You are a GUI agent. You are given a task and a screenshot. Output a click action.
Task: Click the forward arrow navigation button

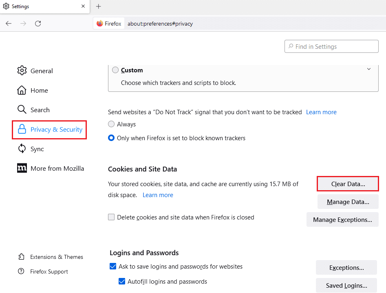coord(23,24)
